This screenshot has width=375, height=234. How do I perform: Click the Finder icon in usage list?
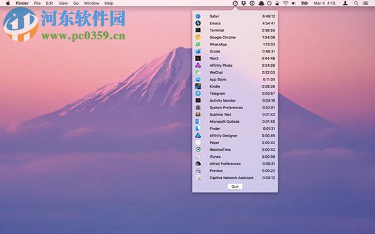tap(198, 129)
